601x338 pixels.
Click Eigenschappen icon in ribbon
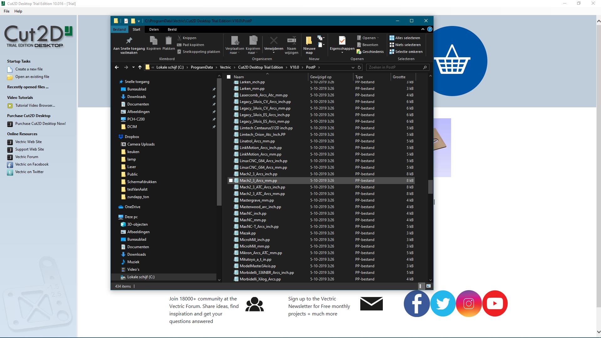tap(342, 41)
